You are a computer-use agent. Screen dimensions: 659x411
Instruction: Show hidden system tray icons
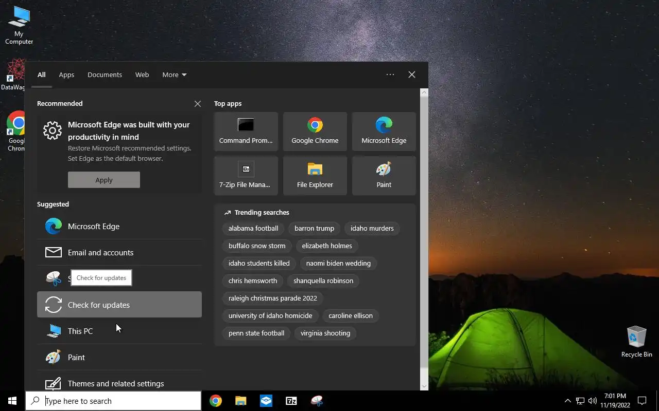coord(567,401)
